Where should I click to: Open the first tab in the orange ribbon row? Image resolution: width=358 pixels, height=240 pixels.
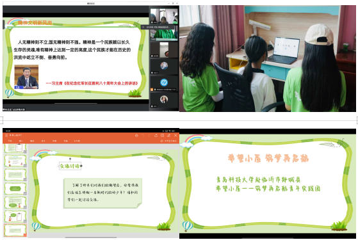pyautogui.click(x=10, y=141)
